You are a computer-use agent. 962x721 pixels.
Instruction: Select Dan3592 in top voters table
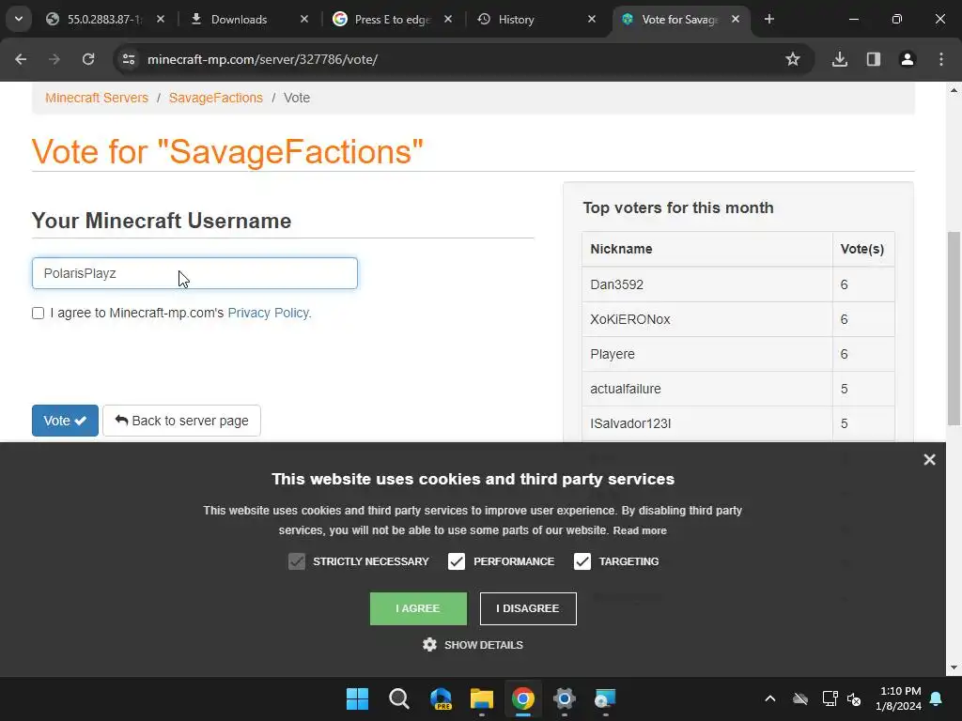(617, 284)
